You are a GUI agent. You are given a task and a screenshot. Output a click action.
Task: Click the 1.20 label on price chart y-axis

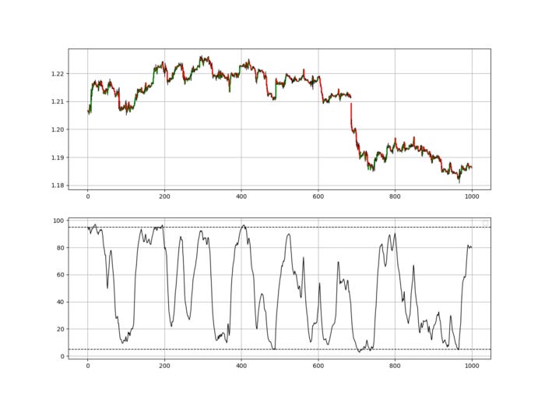(x=58, y=129)
